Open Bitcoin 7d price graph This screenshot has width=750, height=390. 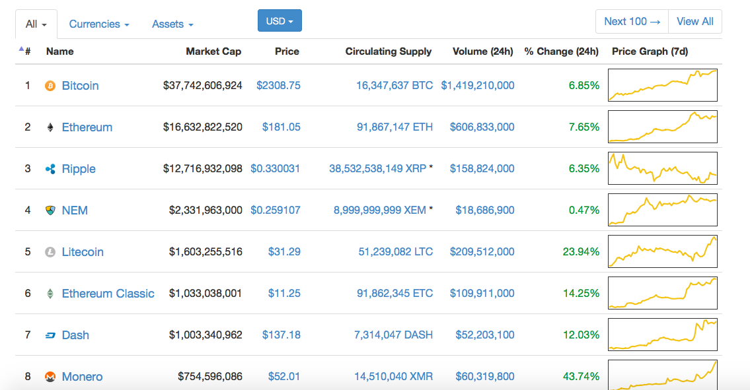(x=663, y=85)
